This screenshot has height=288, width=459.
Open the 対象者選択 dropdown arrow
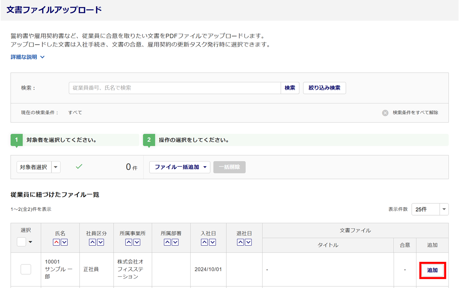(x=56, y=167)
